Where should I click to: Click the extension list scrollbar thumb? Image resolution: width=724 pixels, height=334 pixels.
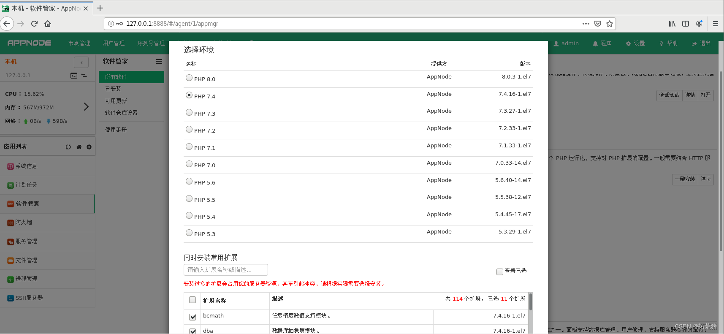pos(531,302)
